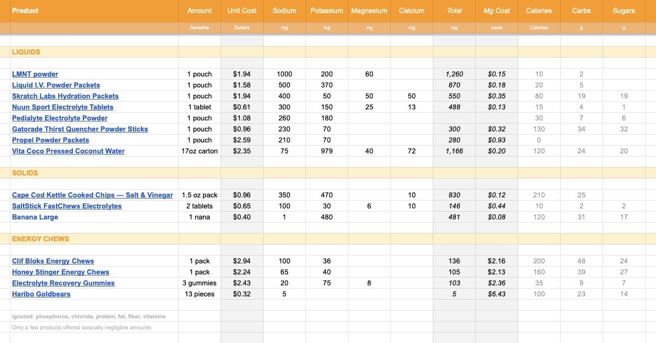The image size is (656, 343).
Task: Select Banana Large Mg Cost $0.08
Action: pyautogui.click(x=497, y=217)
